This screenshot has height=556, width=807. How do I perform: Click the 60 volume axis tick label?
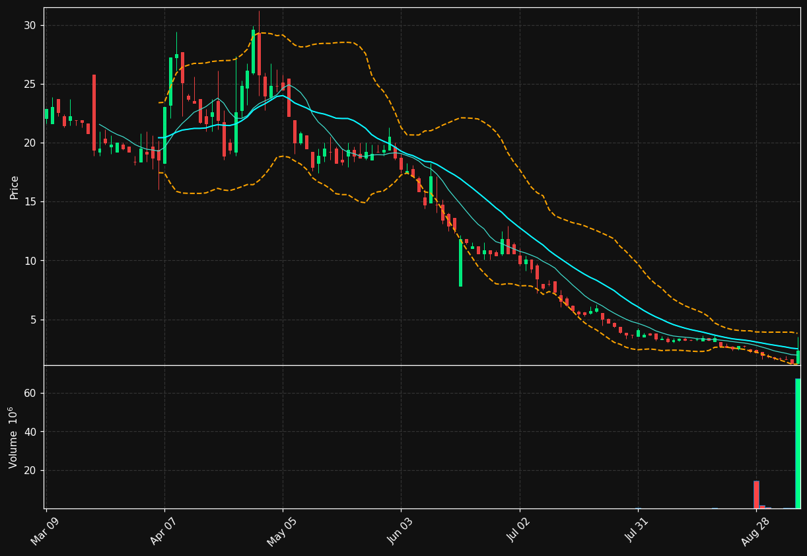[x=31, y=393]
